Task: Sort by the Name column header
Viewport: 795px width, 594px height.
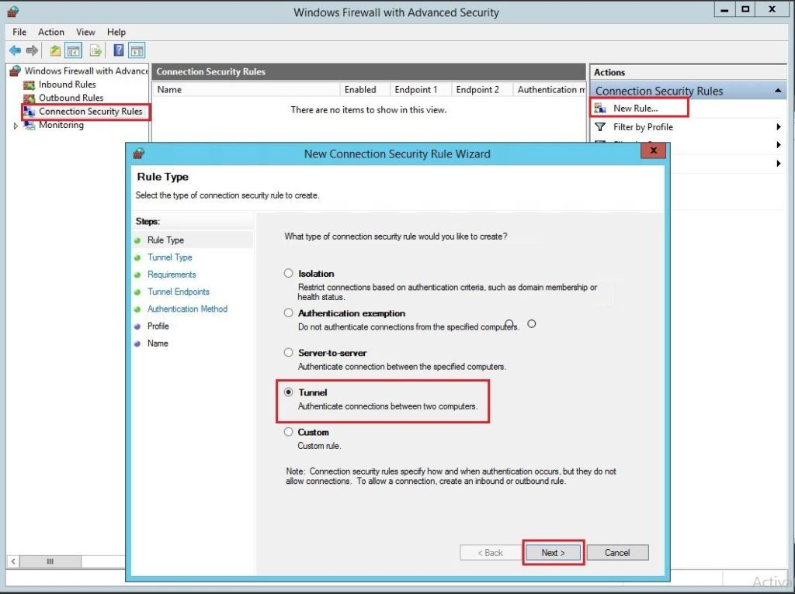Action: point(246,90)
